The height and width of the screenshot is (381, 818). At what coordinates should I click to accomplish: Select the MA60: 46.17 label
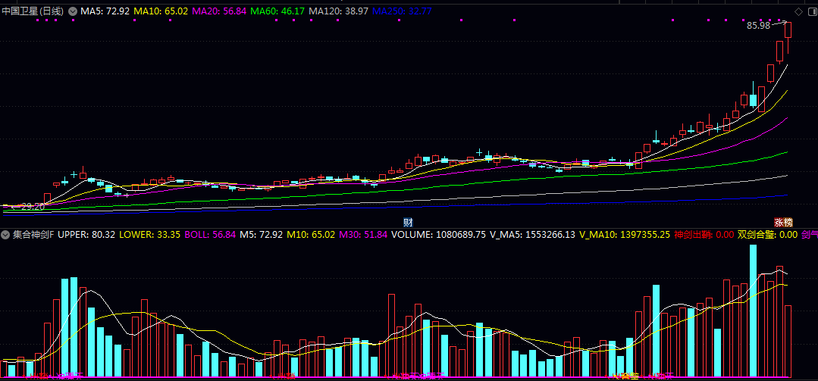(x=277, y=11)
